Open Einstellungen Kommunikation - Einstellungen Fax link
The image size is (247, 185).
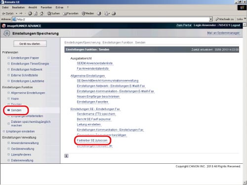point(110,130)
